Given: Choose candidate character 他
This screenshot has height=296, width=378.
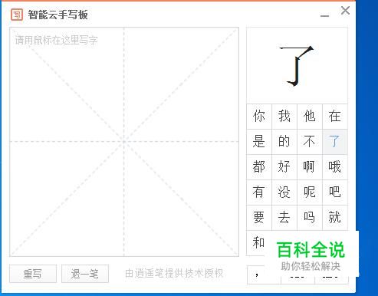Looking at the screenshot, I should [310, 117].
